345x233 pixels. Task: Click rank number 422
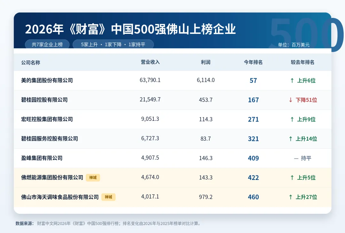[x=253, y=178]
